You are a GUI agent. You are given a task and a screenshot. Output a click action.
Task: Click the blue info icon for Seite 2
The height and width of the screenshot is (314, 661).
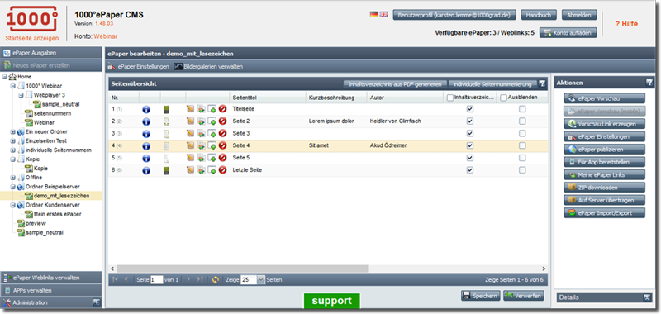pos(146,121)
